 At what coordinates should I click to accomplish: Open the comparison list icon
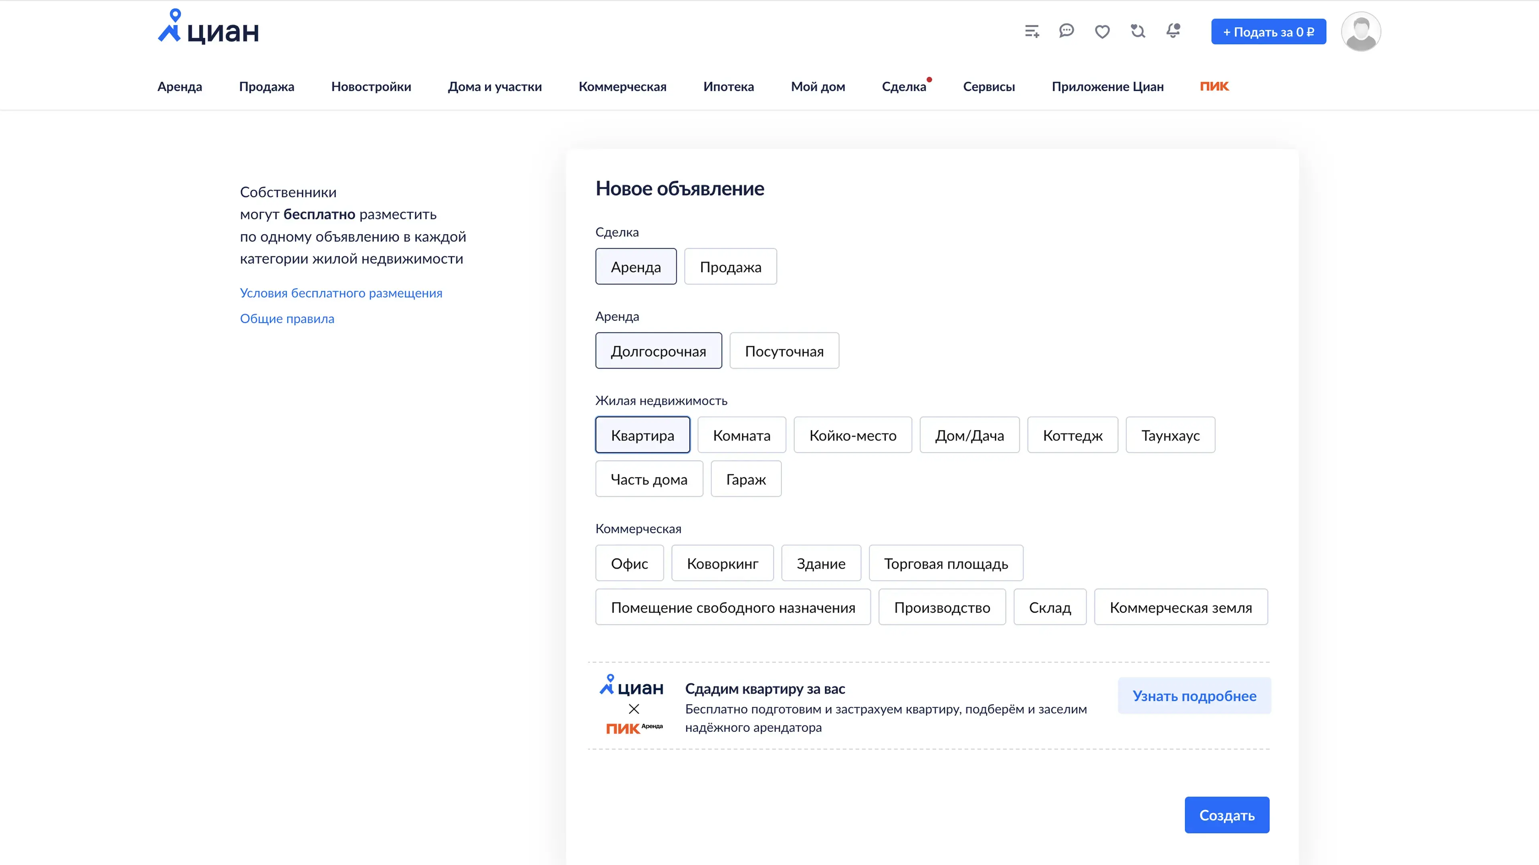[1032, 31]
